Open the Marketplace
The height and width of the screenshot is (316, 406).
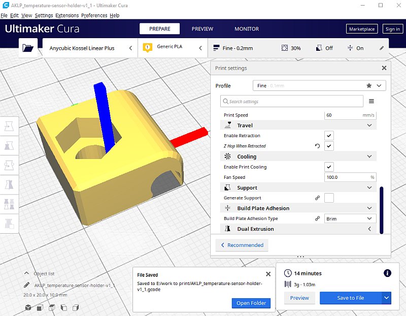[x=362, y=29]
